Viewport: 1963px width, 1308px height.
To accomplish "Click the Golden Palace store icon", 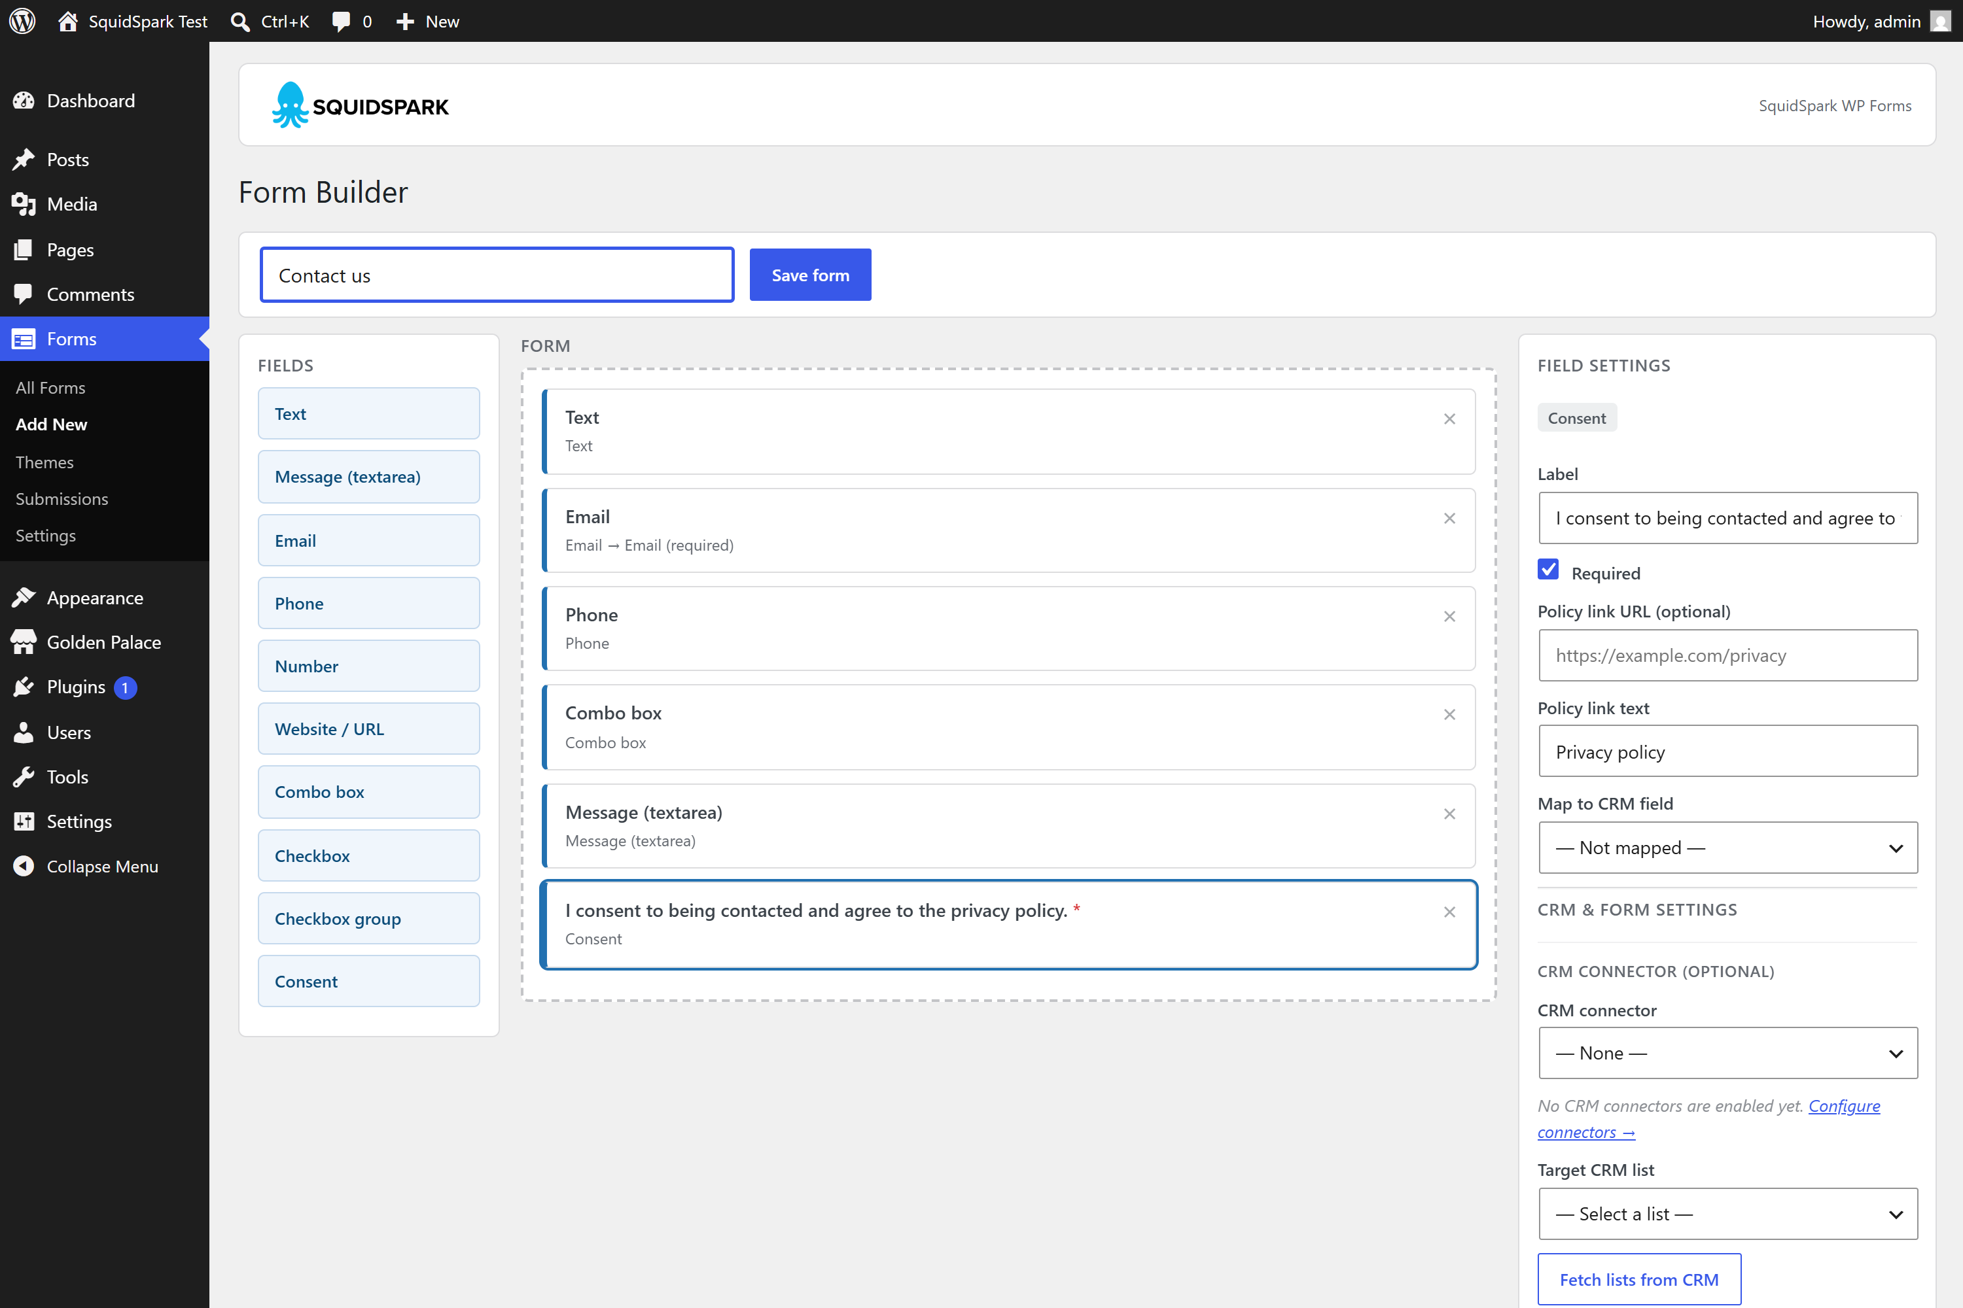I will (x=24, y=642).
